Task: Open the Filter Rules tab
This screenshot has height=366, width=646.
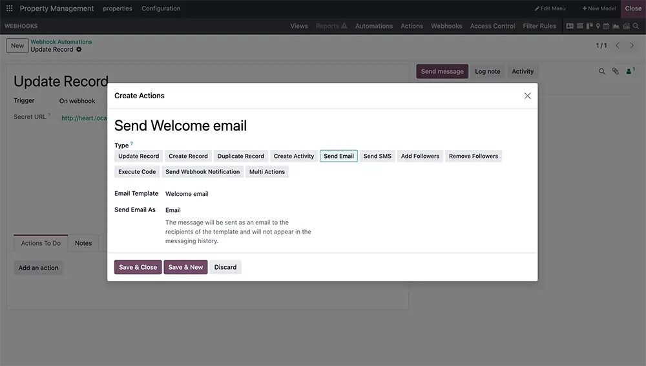Action: click(539, 26)
